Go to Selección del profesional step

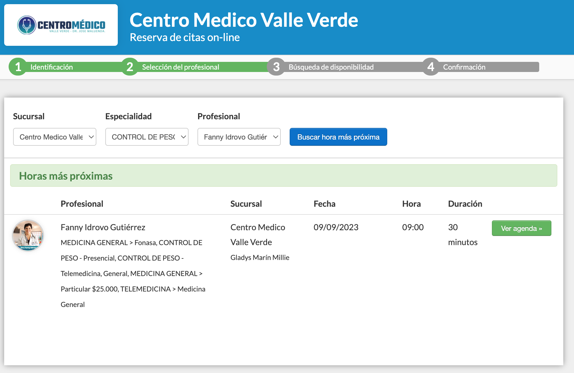click(181, 67)
